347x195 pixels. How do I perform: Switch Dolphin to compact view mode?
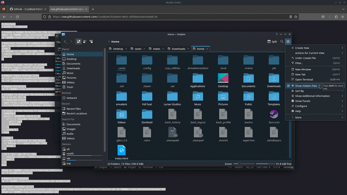tap(85, 41)
